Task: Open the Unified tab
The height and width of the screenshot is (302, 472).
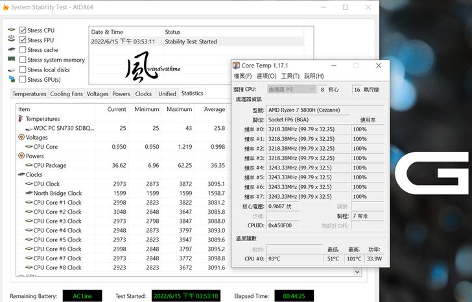Action: point(167,94)
